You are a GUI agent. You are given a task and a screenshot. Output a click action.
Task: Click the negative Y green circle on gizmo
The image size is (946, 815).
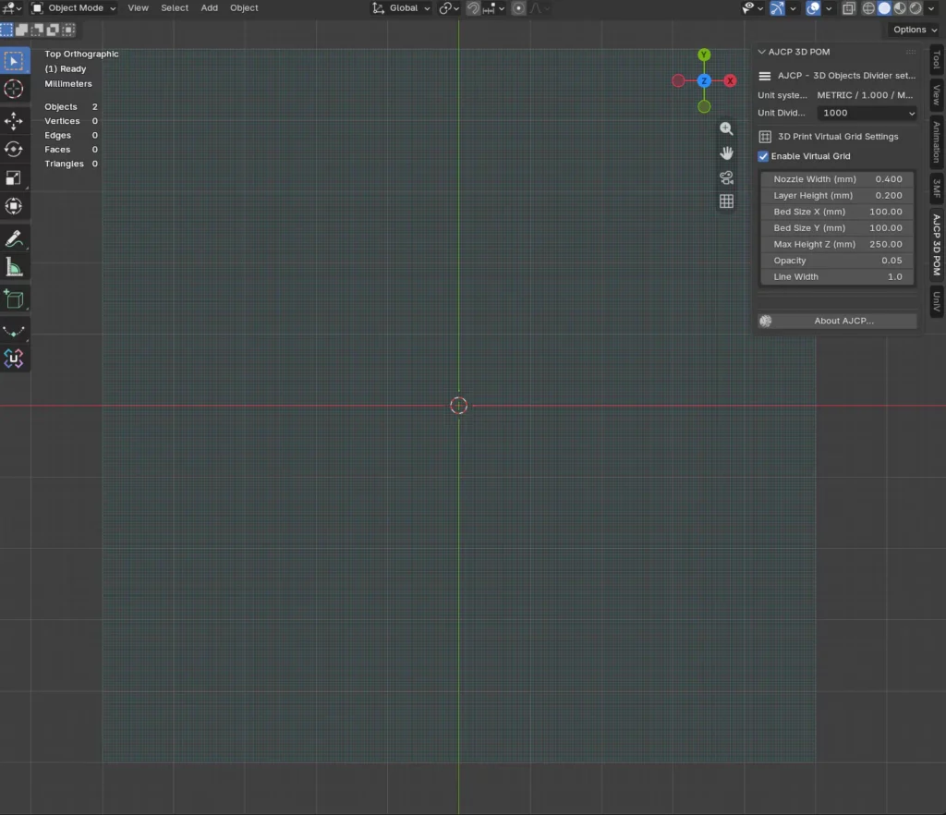click(x=704, y=107)
